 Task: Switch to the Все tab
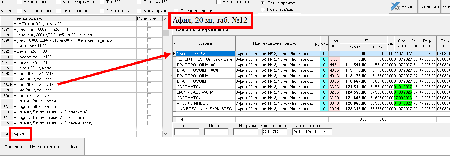[x=73, y=147]
